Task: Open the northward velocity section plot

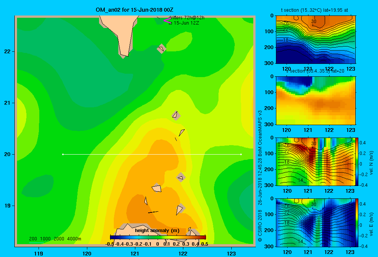Action: pos(316,161)
